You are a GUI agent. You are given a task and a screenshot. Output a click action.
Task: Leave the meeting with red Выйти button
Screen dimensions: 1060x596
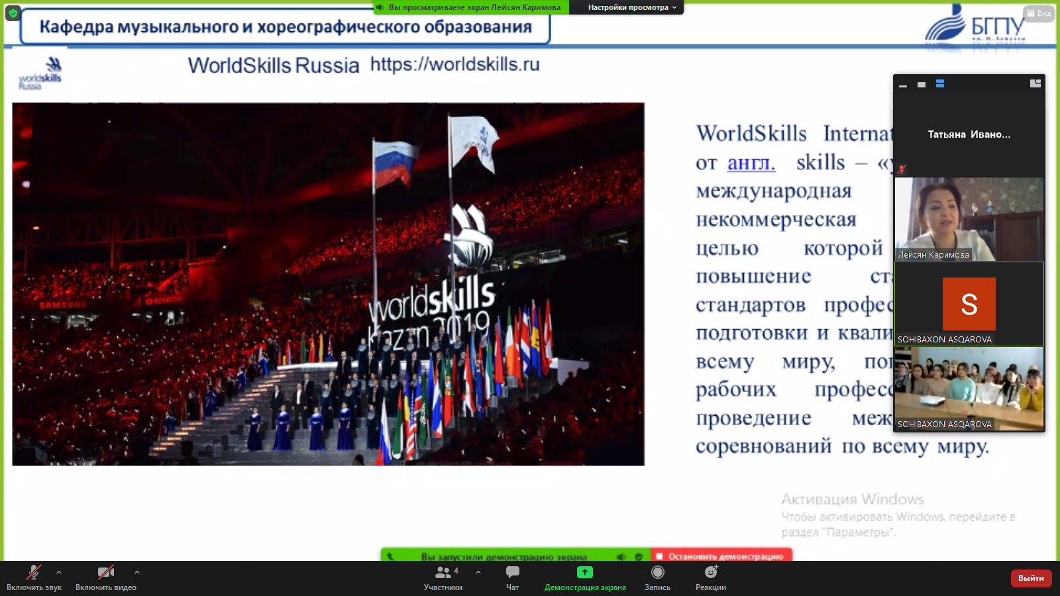(1031, 578)
